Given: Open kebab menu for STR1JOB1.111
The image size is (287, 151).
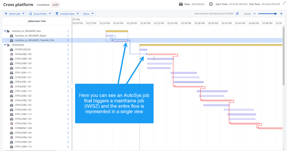Looking at the screenshot, I should tap(68, 72).
